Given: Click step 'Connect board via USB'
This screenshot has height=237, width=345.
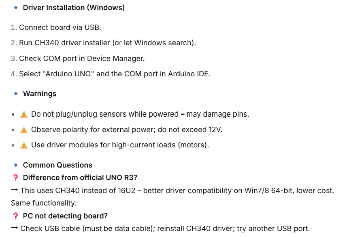Looking at the screenshot, I should [60, 27].
